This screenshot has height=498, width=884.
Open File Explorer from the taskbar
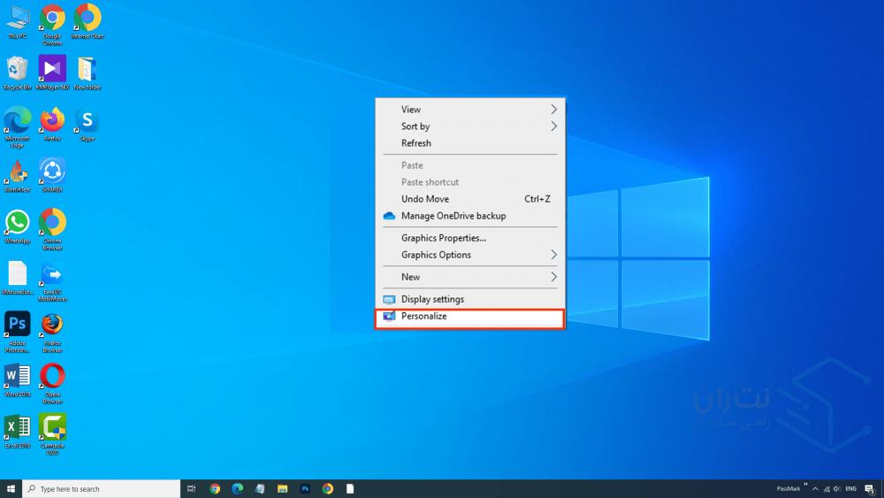[x=283, y=489]
